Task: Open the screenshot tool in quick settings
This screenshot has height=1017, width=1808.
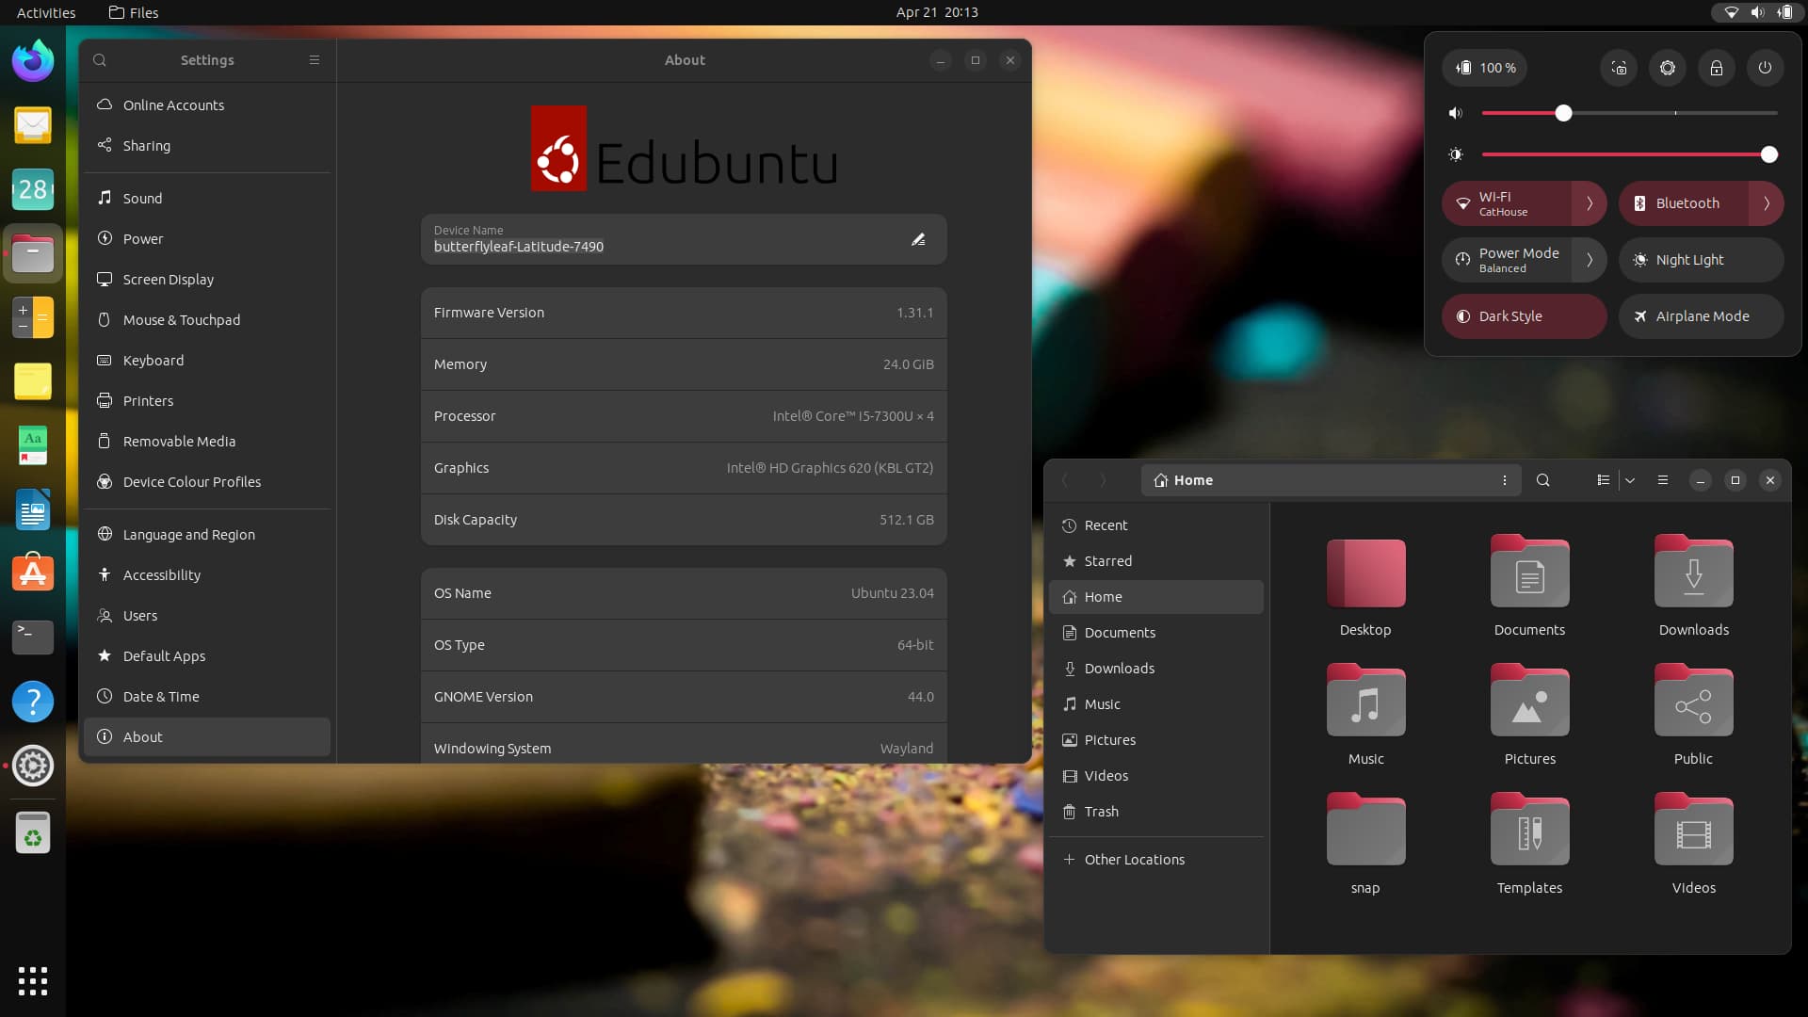Action: click(x=1619, y=68)
